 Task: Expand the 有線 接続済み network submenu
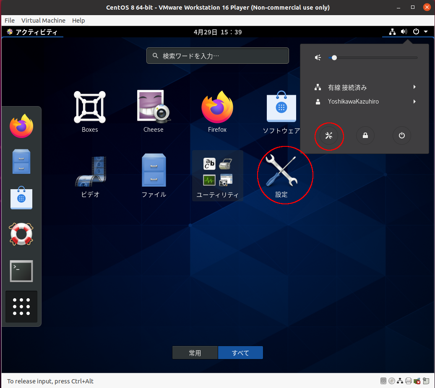click(x=365, y=87)
